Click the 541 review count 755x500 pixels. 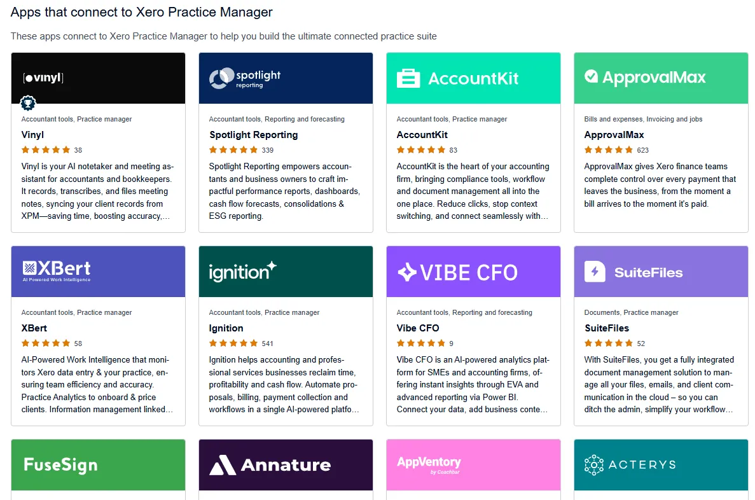click(268, 344)
